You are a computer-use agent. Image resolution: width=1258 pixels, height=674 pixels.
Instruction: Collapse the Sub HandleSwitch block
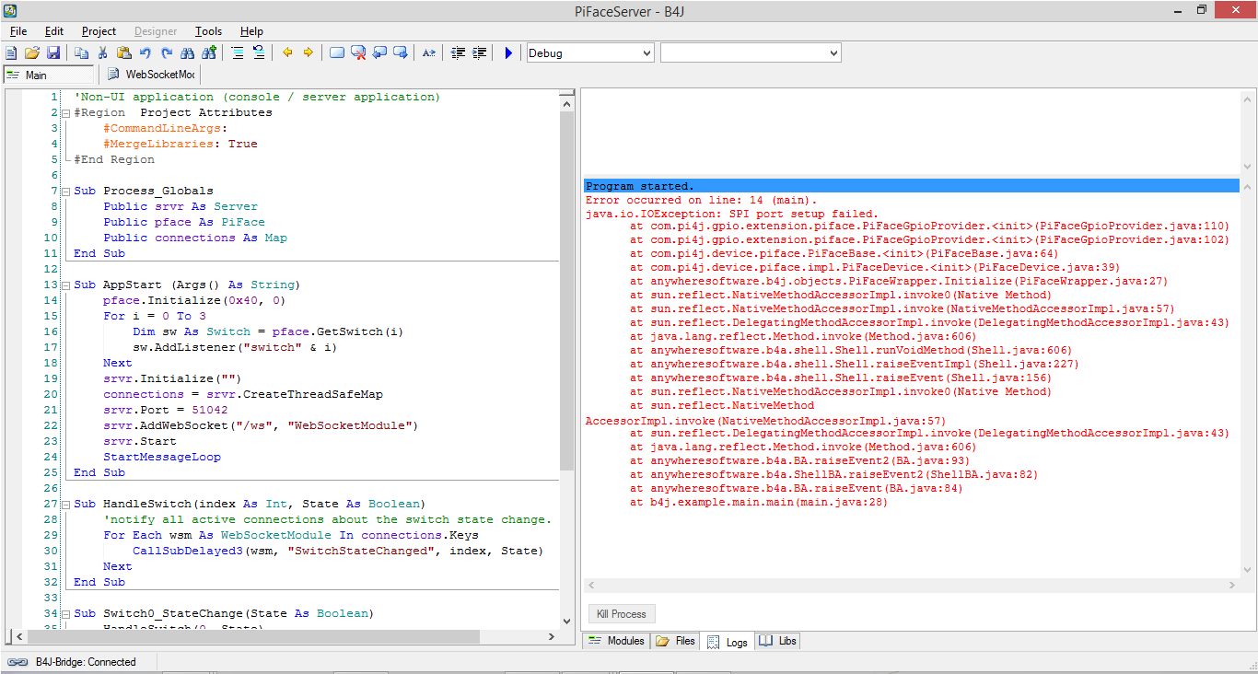point(65,505)
